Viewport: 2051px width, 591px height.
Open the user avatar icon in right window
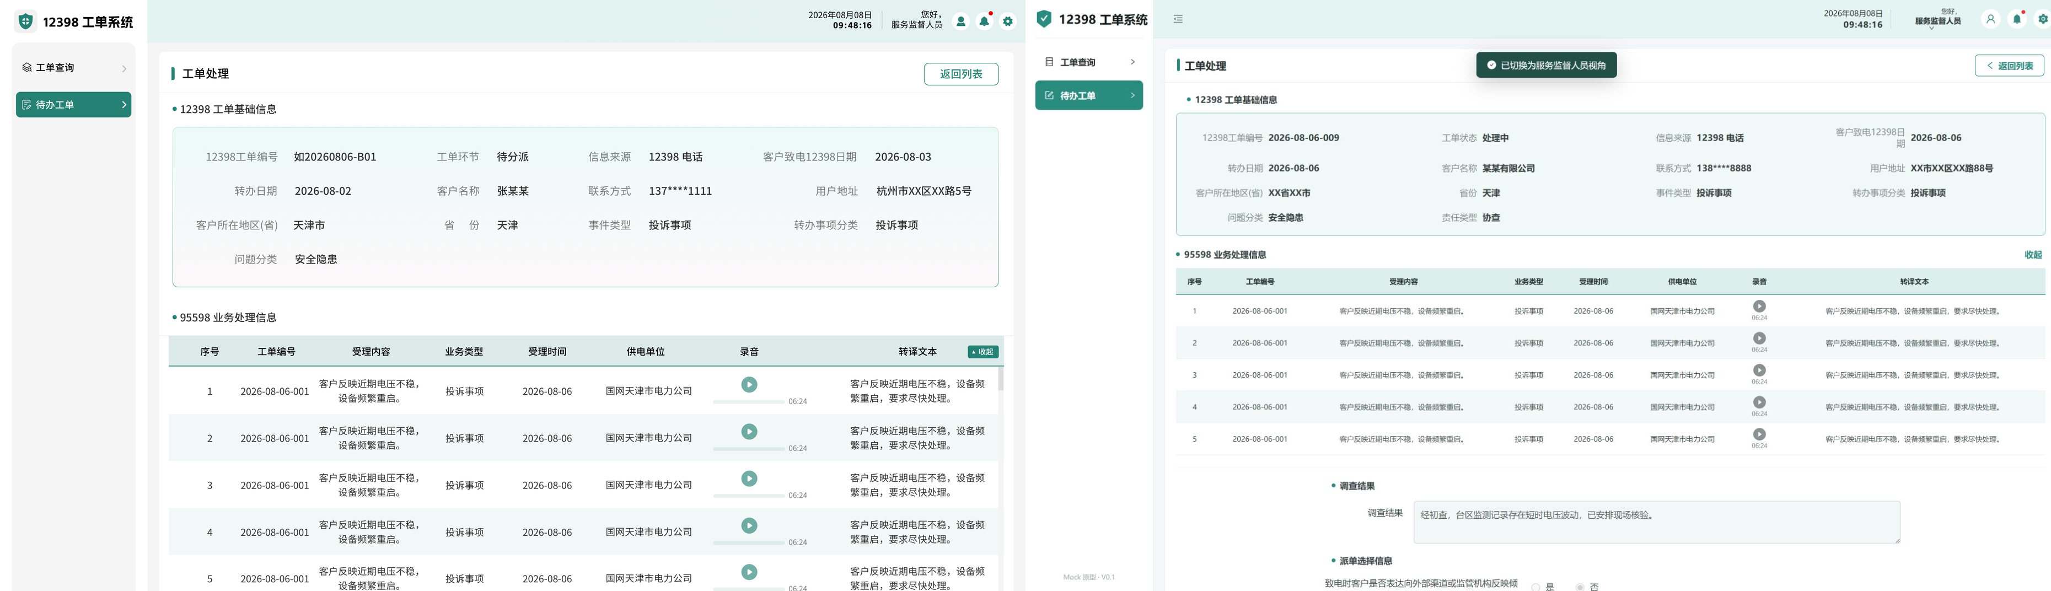[x=1990, y=19]
